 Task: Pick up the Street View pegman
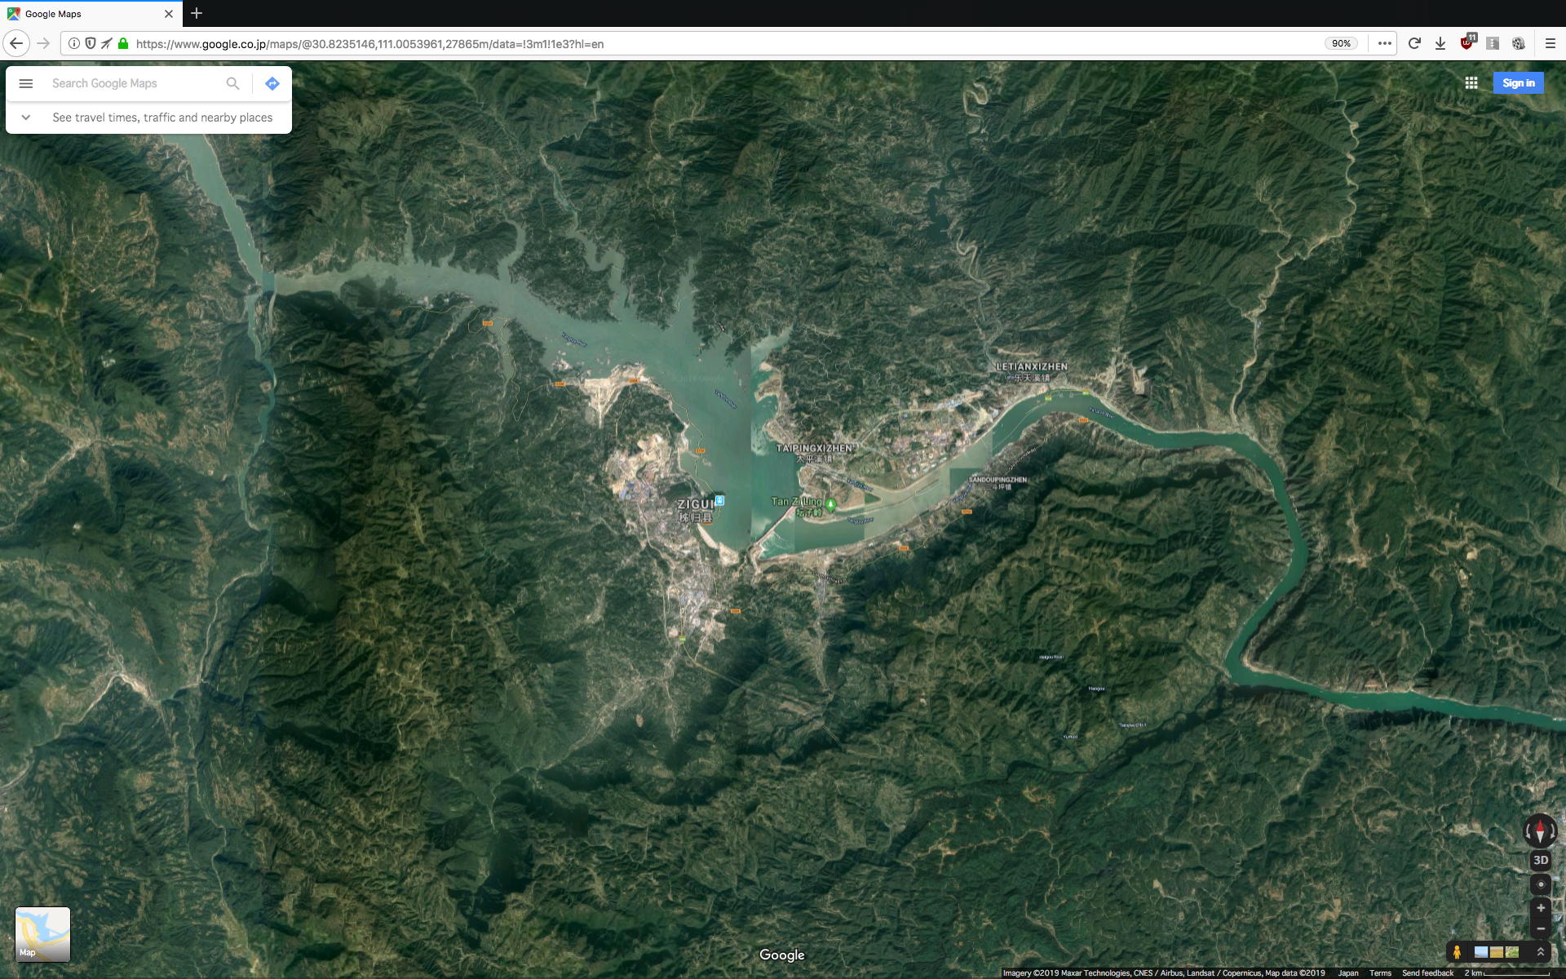tap(1456, 952)
